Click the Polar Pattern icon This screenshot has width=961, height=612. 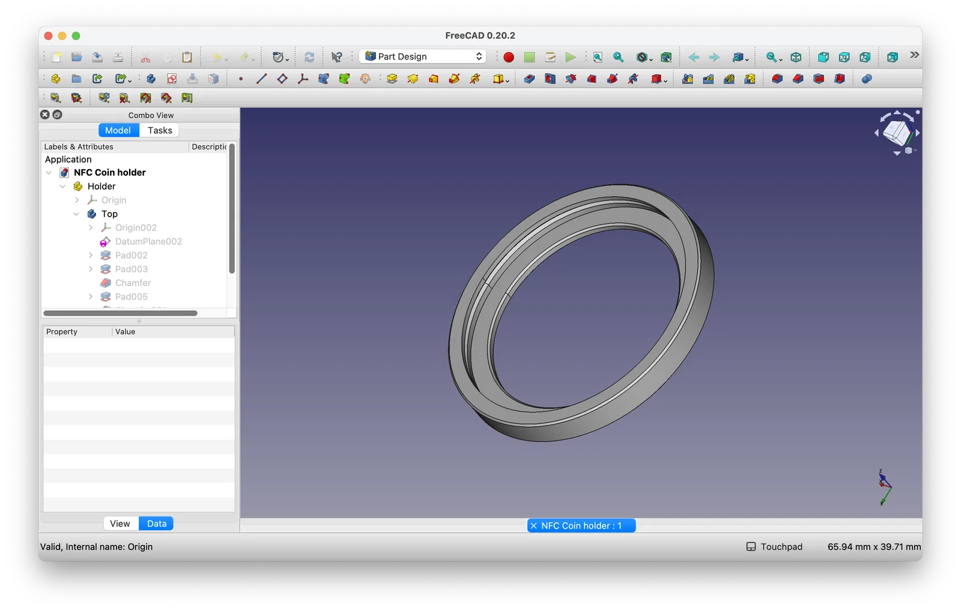click(729, 79)
